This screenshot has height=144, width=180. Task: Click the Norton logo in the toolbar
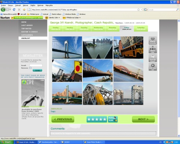click(5, 18)
